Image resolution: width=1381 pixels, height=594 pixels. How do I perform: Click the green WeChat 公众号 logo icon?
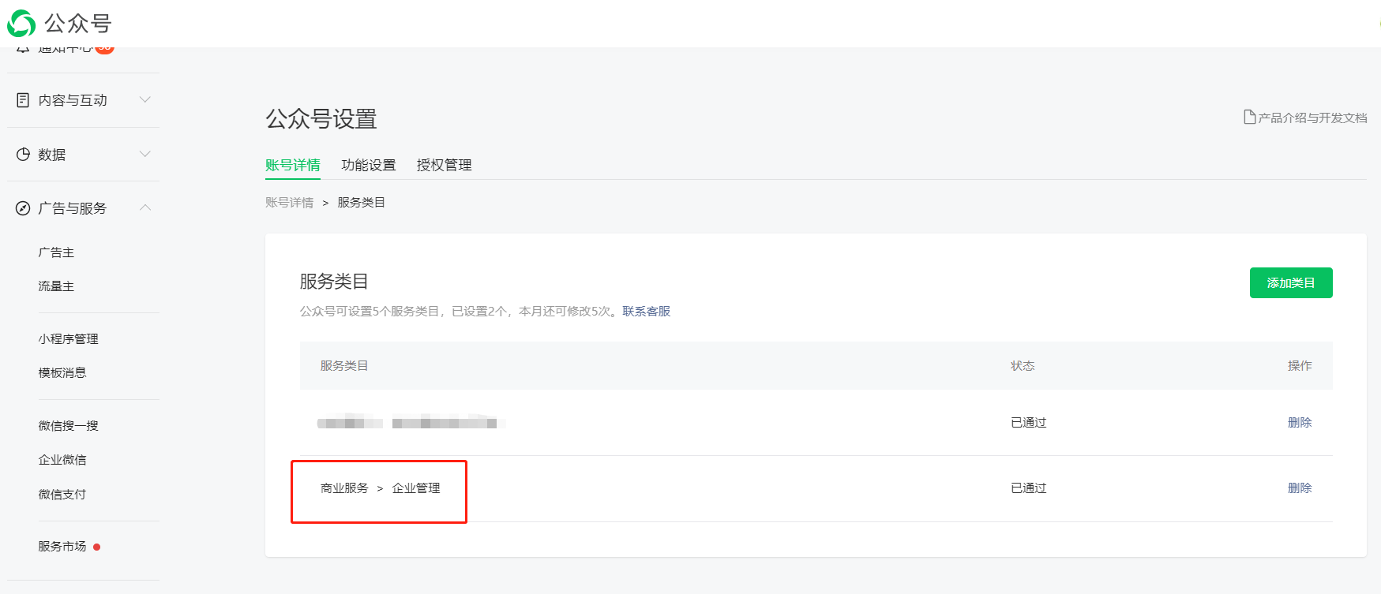click(x=21, y=24)
